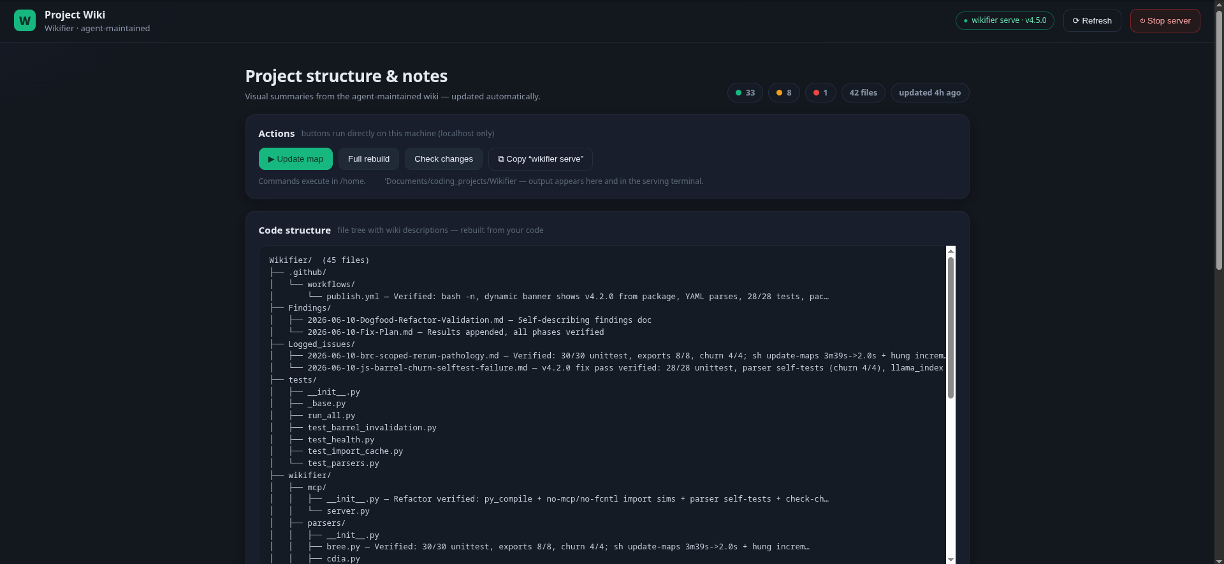Click the orange 8 status badge

tap(783, 93)
